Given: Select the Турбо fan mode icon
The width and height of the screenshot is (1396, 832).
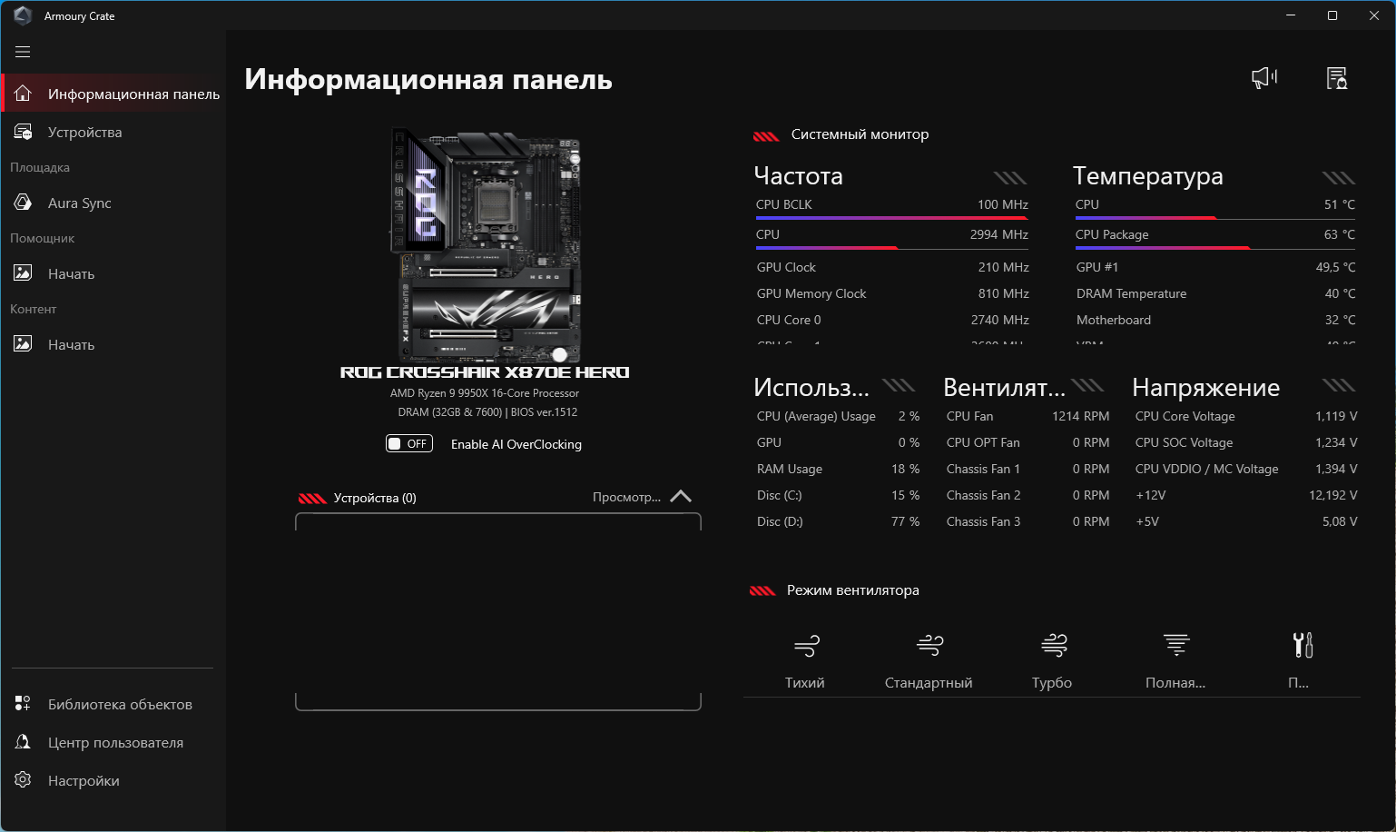Looking at the screenshot, I should click(x=1054, y=646).
